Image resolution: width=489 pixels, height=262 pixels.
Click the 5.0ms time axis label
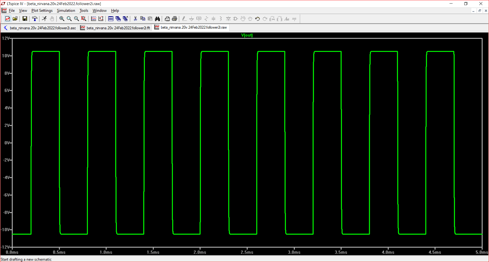[x=482, y=252]
